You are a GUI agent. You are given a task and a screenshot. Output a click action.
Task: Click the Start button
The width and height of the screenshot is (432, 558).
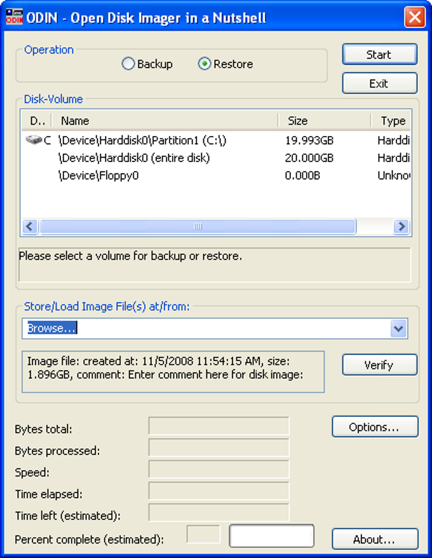tap(379, 55)
